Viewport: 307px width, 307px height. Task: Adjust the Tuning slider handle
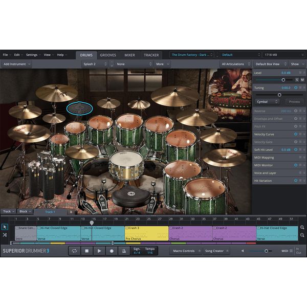point(279,95)
